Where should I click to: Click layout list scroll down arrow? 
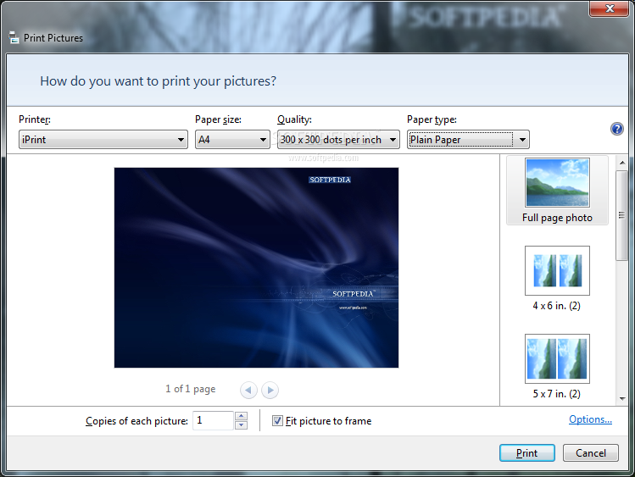(x=622, y=398)
